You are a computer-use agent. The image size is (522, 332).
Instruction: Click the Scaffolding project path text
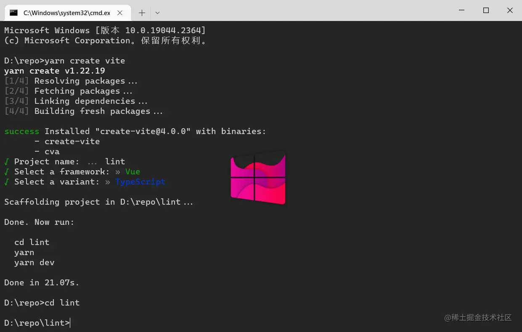[98, 202]
